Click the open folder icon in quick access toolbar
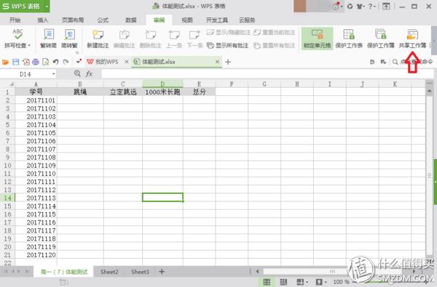This screenshot has width=437, height=287. [6, 62]
